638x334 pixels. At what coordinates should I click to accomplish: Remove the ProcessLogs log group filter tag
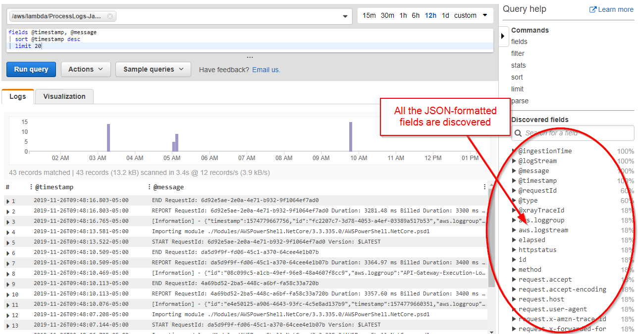click(109, 16)
